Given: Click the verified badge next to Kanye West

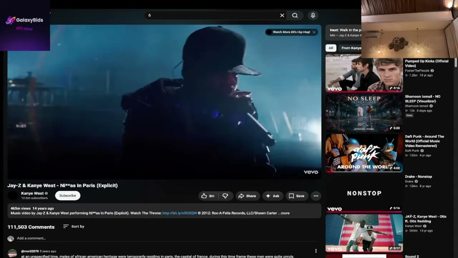Looking at the screenshot, I should pos(46,193).
